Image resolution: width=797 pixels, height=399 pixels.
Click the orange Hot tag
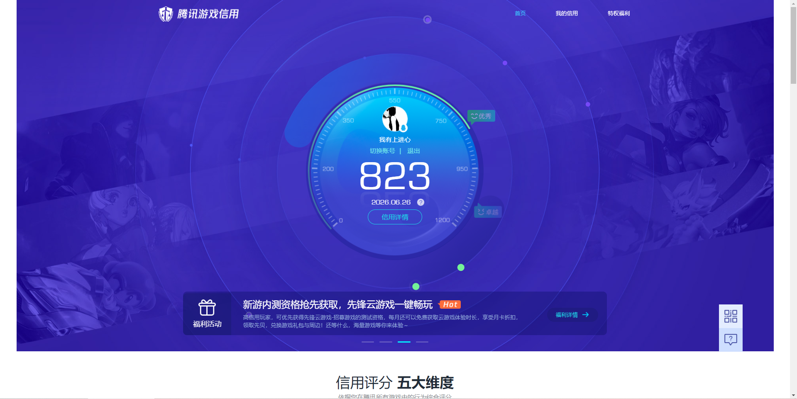click(x=450, y=304)
